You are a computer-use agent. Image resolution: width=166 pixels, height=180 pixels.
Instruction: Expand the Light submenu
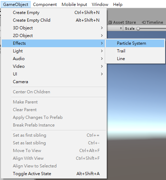tap(54, 51)
